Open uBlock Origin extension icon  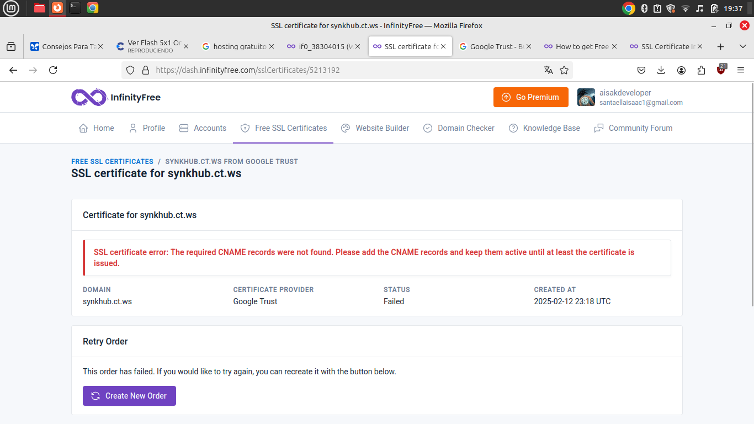click(721, 70)
